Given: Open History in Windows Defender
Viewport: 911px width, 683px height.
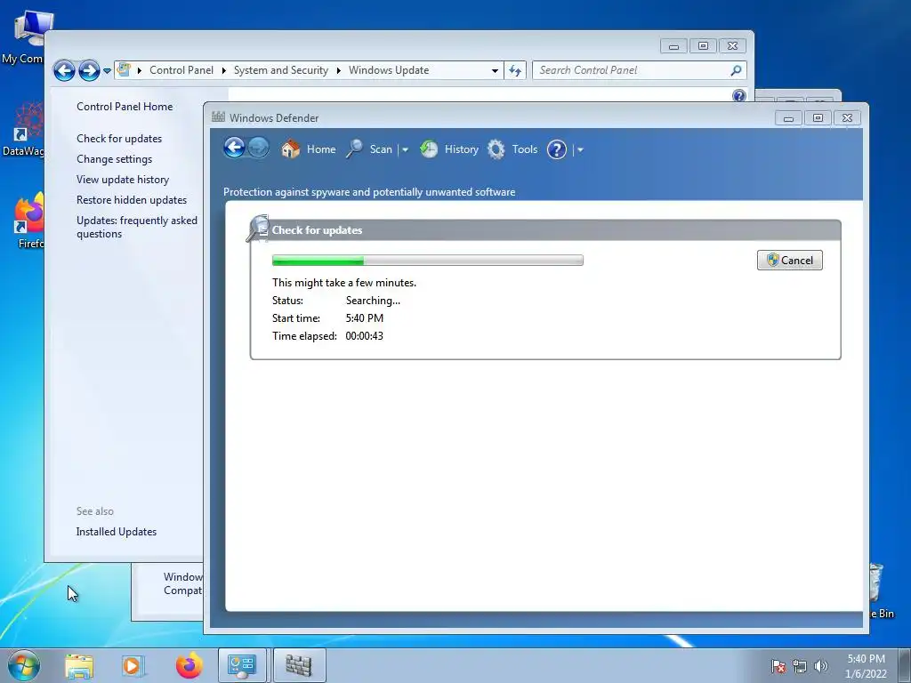Looking at the screenshot, I should [x=449, y=149].
